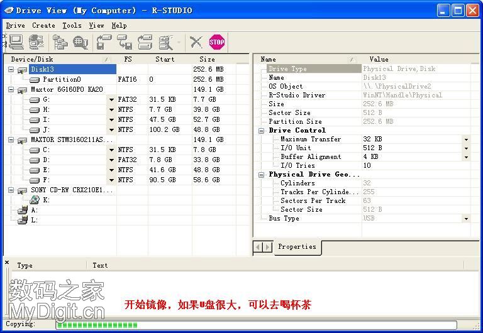Click the C: partition icon
Viewport: 483px width, 333px height.
click(35, 151)
